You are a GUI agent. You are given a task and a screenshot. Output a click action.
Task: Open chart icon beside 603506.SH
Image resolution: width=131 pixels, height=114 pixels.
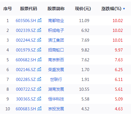(39, 20)
